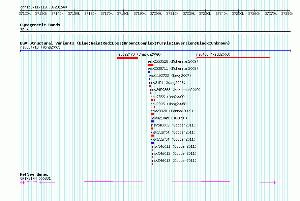Screen dimensions: 300x201
Task: Select the esv2538711 blue gain marker
Action: (149, 72)
